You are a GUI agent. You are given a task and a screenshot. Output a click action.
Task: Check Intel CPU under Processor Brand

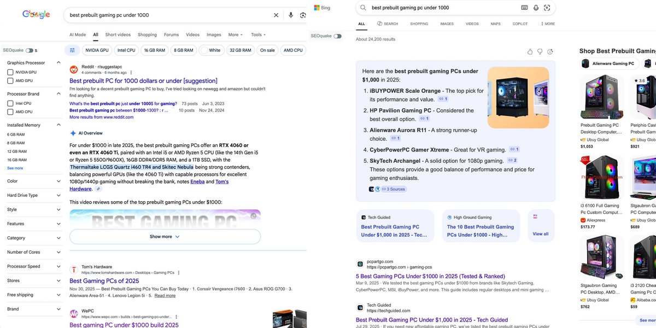tap(10, 103)
